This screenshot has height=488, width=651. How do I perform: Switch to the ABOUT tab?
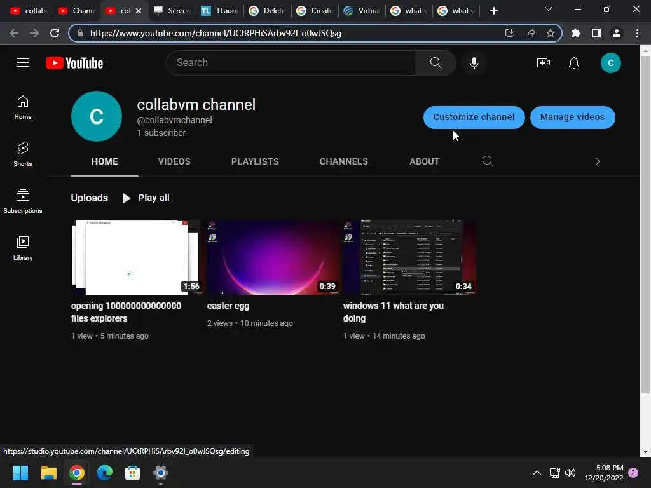(424, 161)
